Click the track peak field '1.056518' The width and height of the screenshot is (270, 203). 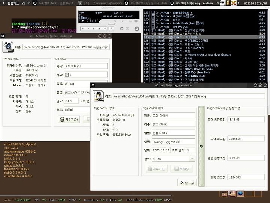[246, 139]
